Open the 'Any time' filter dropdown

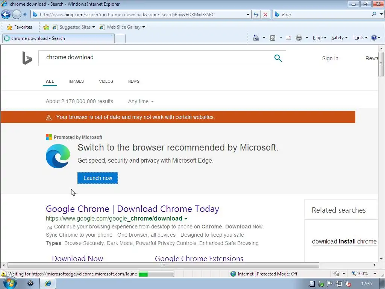click(x=141, y=101)
